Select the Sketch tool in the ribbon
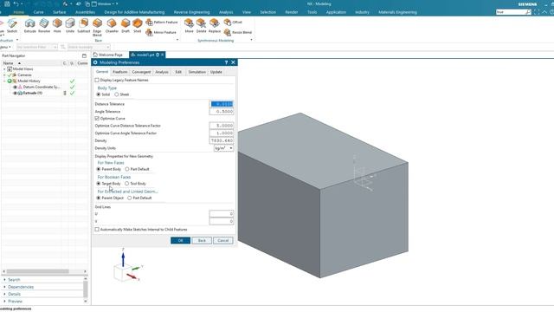This screenshot has width=554, height=312. (12, 25)
